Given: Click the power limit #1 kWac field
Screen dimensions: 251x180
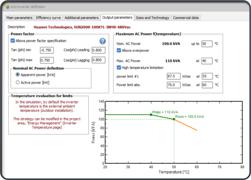Looking at the screenshot, I should pyautogui.click(x=173, y=76).
